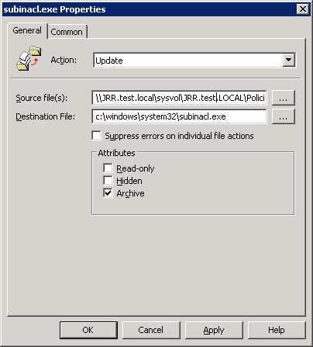Select the General tab
Image resolution: width=313 pixels, height=347 pixels.
point(27,30)
